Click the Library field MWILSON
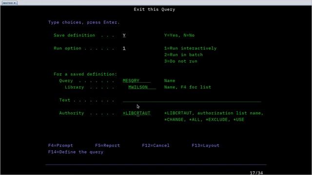The width and height of the screenshot is (312, 175). 142,87
